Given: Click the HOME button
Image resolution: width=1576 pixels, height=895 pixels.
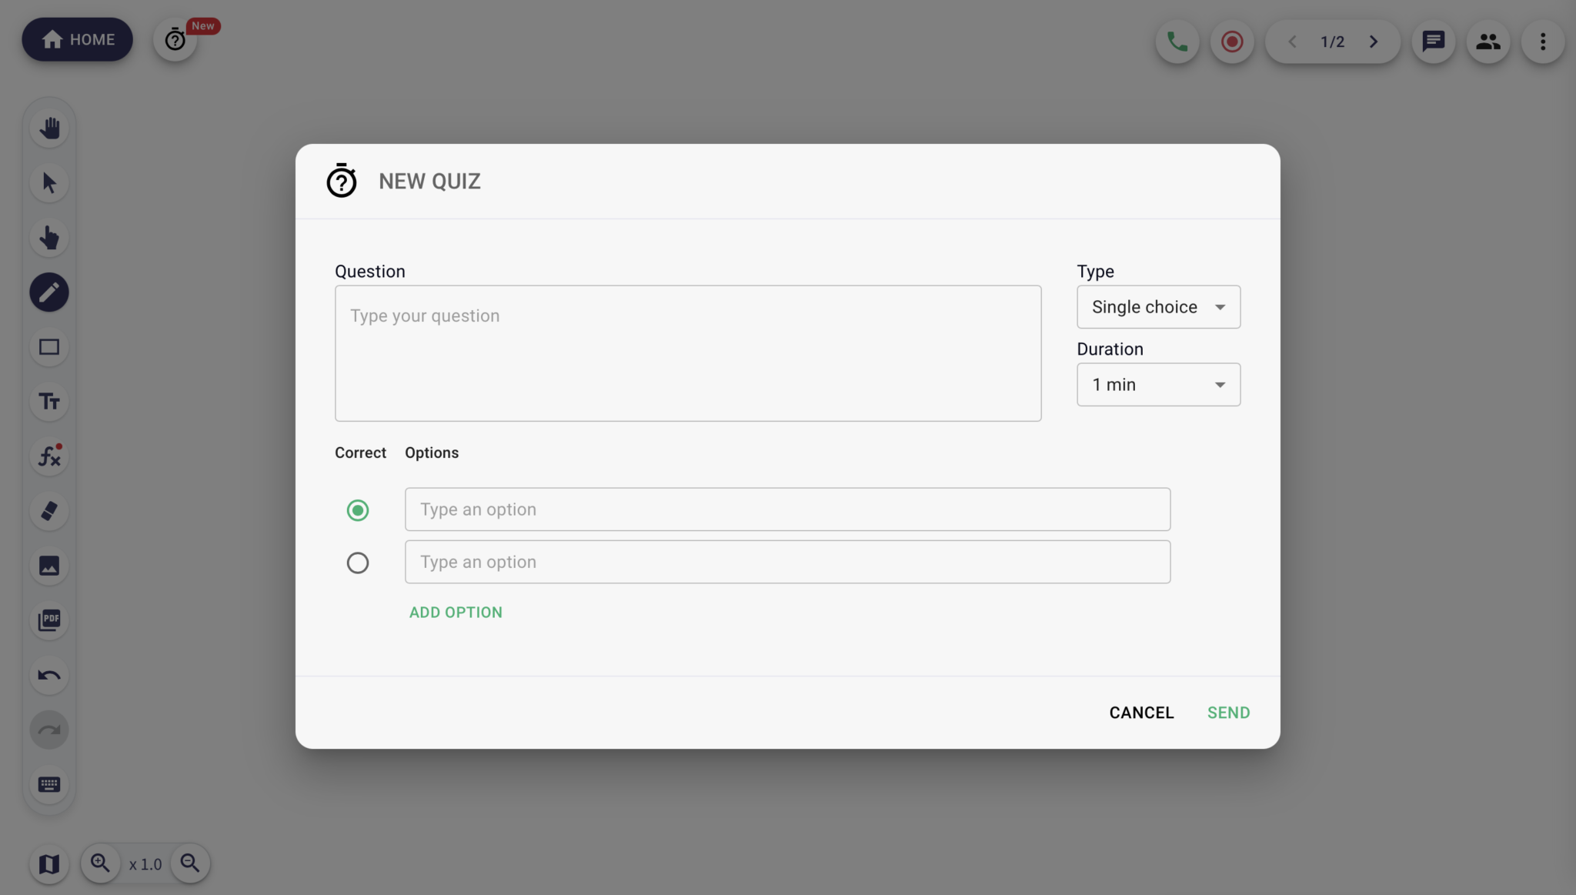Looking at the screenshot, I should [77, 40].
